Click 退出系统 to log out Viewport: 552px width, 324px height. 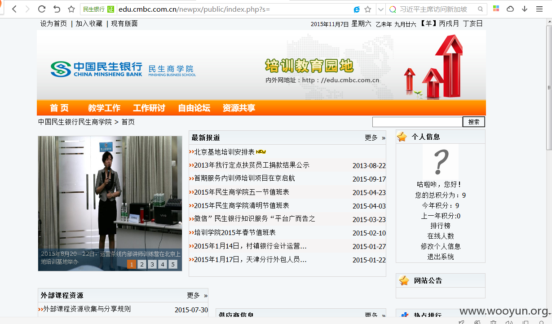pyautogui.click(x=441, y=257)
